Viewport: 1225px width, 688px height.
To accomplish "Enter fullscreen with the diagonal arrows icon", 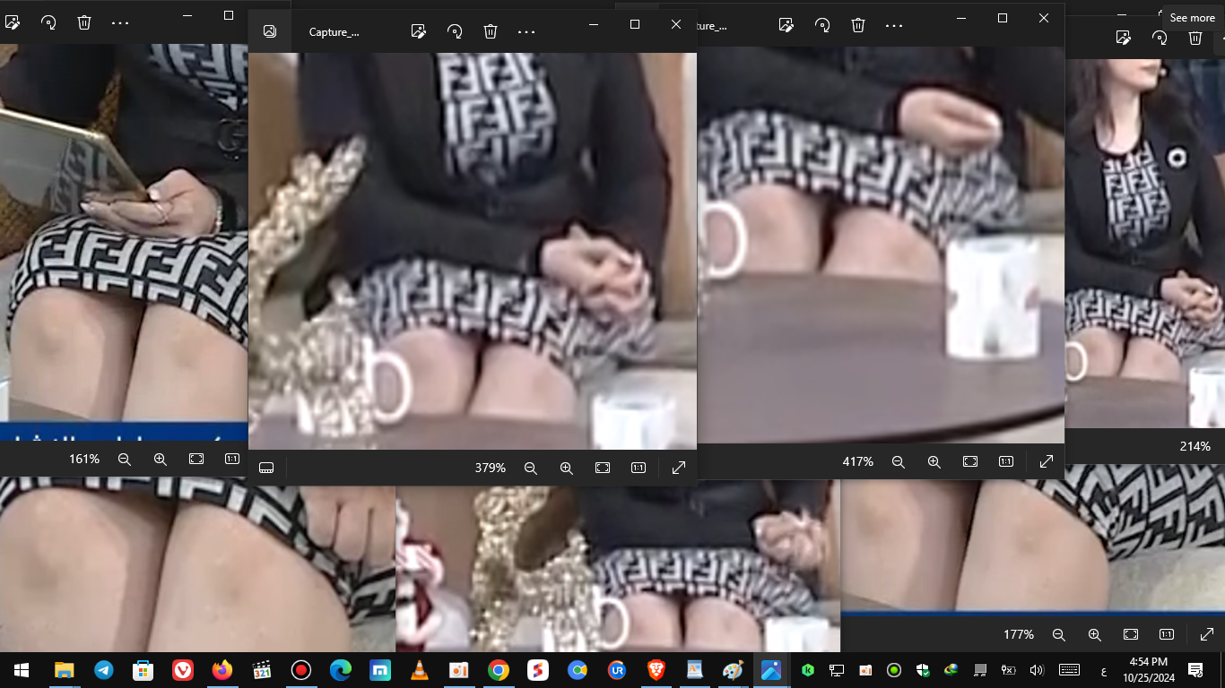I will (678, 467).
